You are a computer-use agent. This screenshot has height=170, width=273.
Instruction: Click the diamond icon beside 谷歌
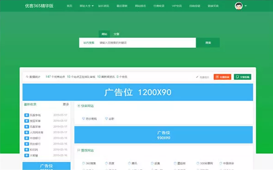[106, 119]
